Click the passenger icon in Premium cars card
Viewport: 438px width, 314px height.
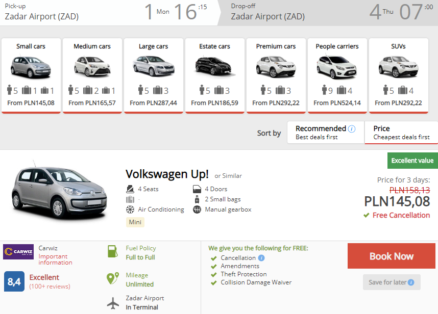[x=263, y=90]
